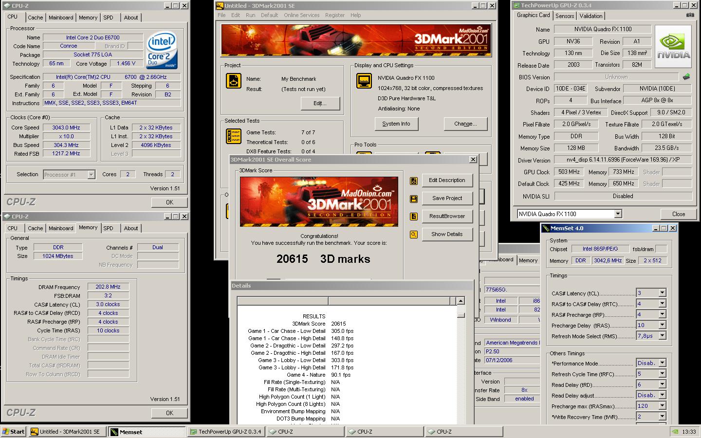Click the NVIDIA icon in system tray
This screenshot has width=701, height=438.
tap(674, 432)
